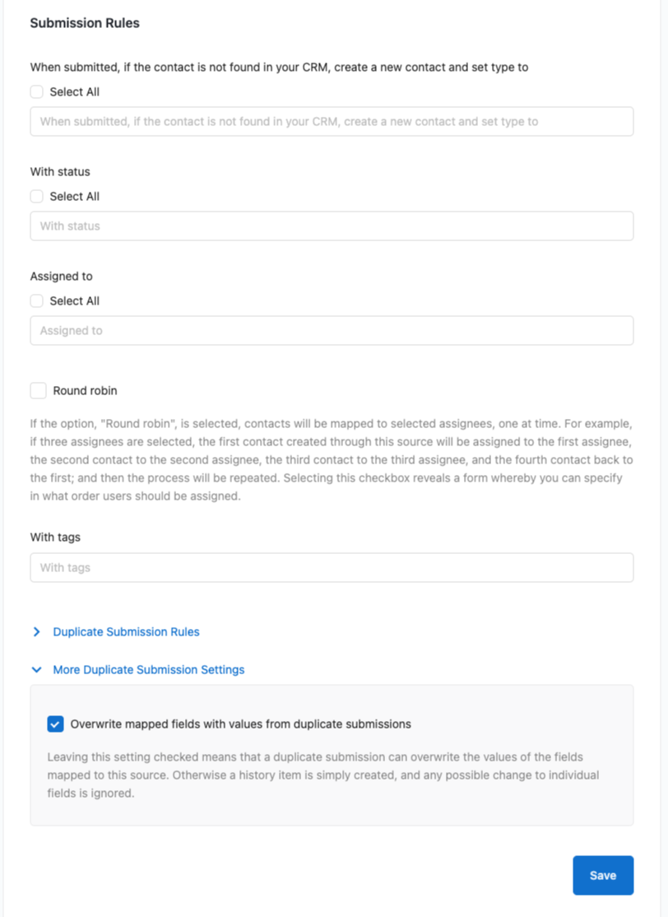Screen dimensions: 668x917
Task: Enable the Round robin checkbox
Action: point(38,391)
